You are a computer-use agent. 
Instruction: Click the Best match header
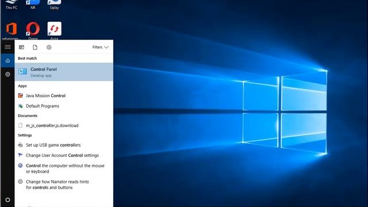[x=27, y=58]
